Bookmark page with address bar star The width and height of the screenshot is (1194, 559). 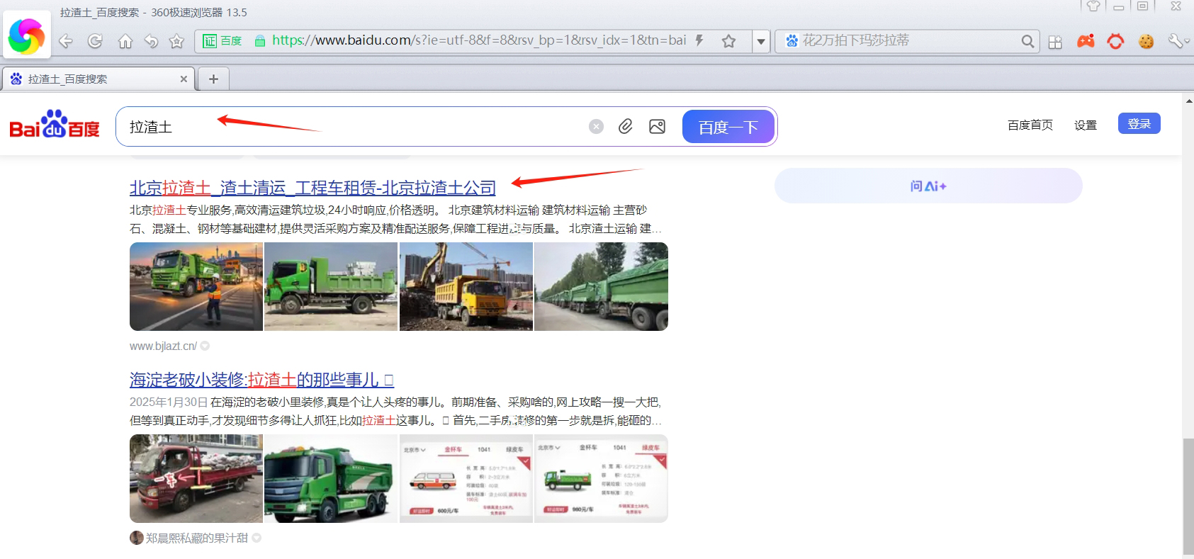point(728,41)
